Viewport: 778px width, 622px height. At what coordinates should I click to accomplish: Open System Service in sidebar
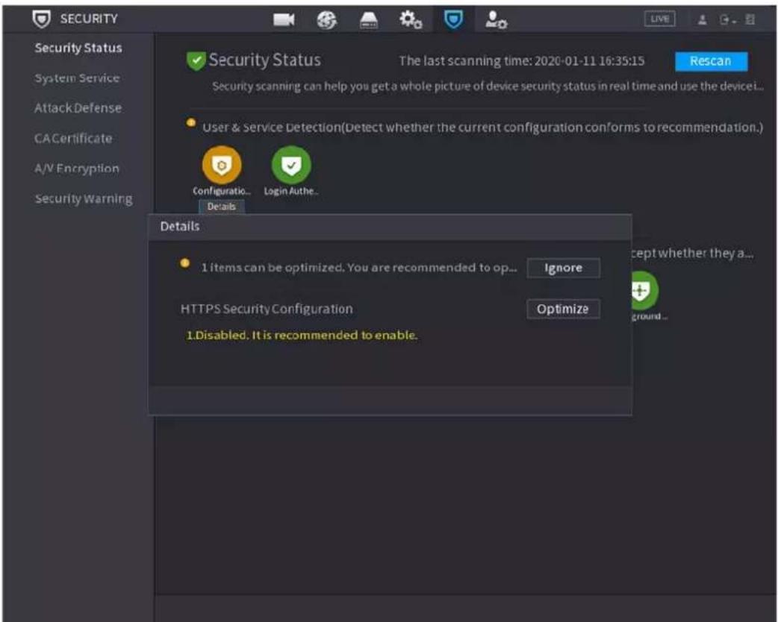[77, 78]
